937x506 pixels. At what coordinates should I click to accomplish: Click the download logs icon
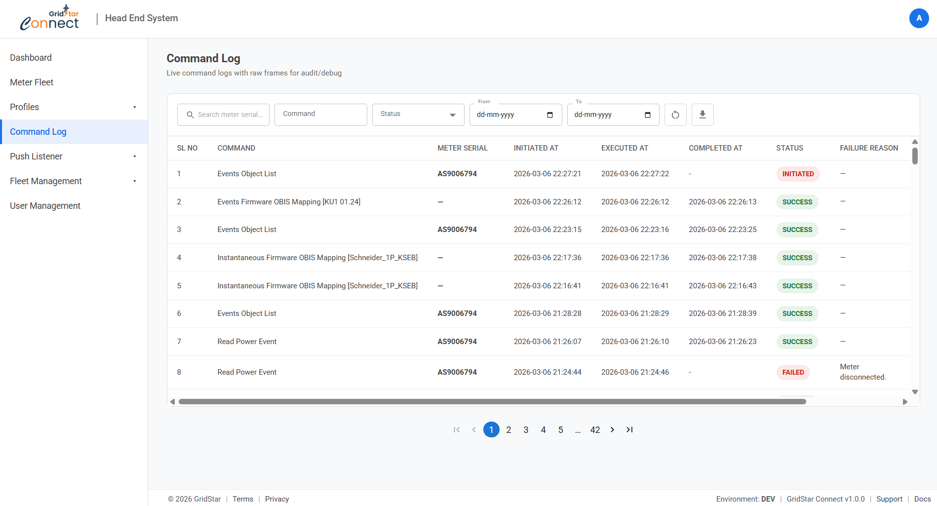coord(702,115)
